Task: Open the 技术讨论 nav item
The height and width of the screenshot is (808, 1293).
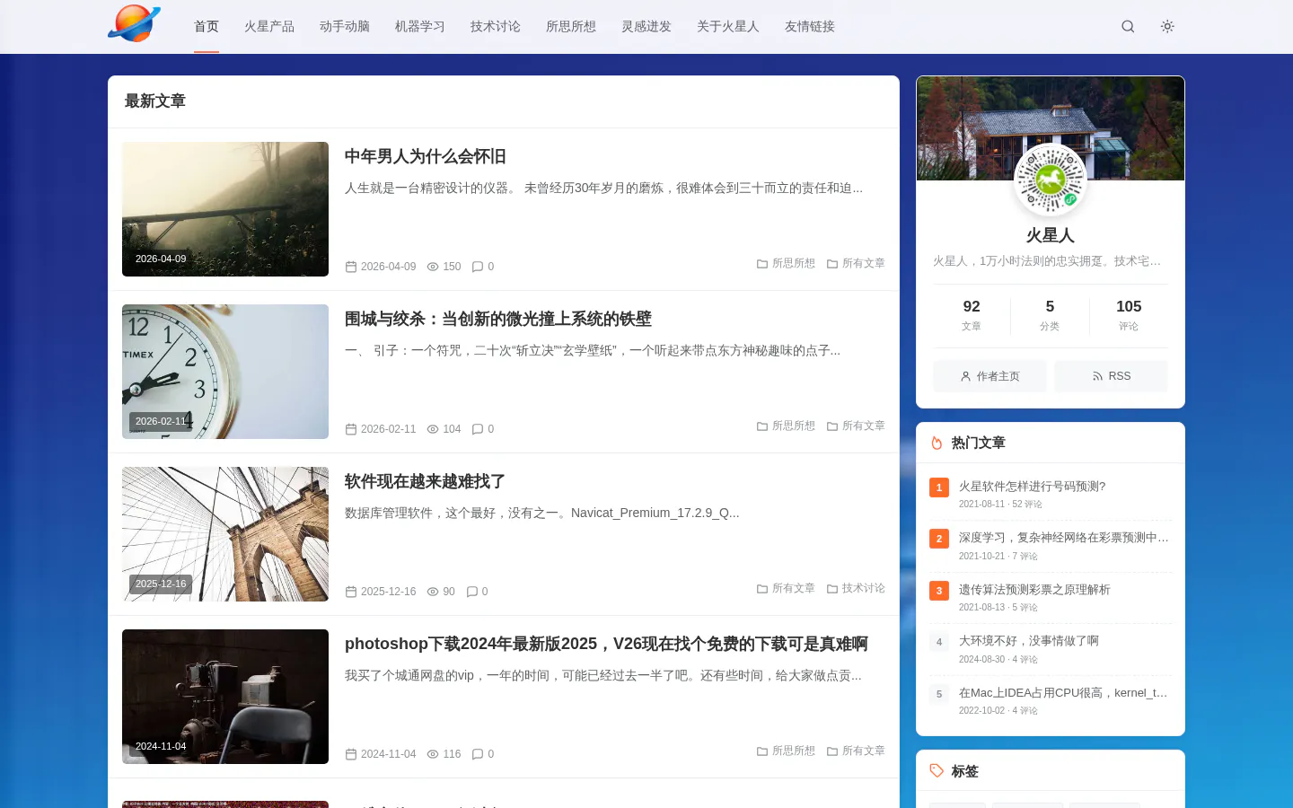Action: (496, 26)
